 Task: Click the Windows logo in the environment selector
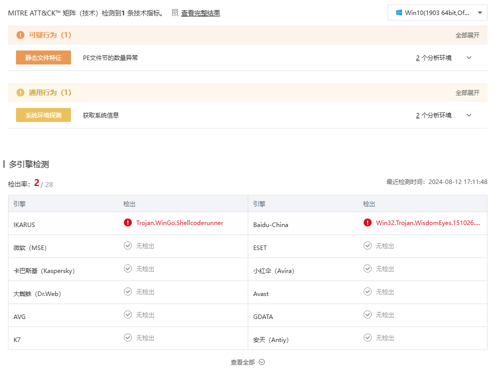pyautogui.click(x=399, y=12)
